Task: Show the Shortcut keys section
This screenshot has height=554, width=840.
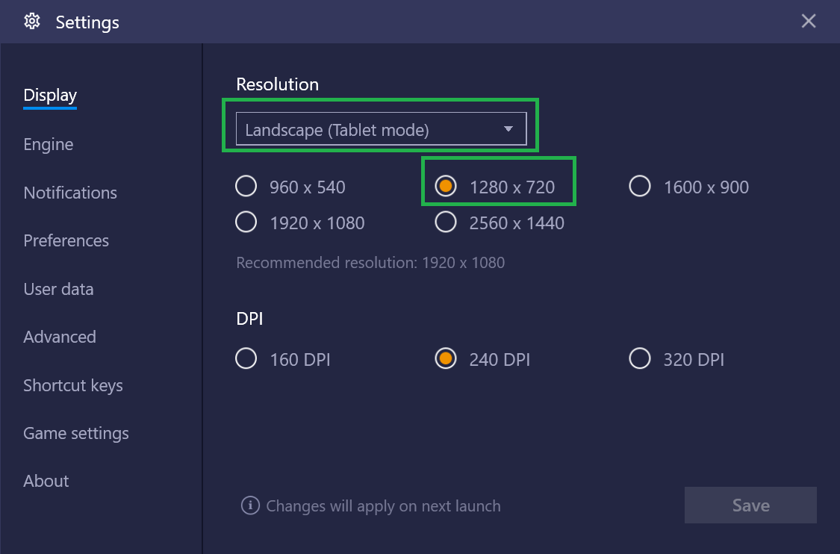Action: 73,385
